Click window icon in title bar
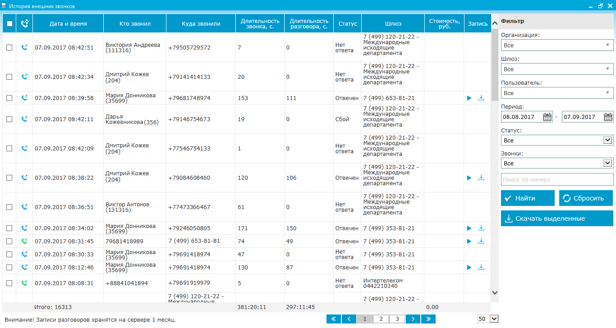This screenshot has width=616, height=328. 4,6
